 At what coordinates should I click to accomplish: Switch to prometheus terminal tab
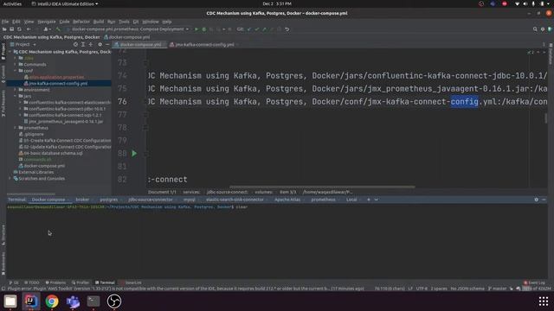click(x=323, y=200)
